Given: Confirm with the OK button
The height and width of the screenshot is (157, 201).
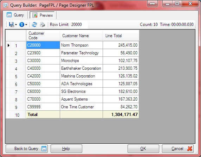Looking at the screenshot, I should click(x=143, y=149).
